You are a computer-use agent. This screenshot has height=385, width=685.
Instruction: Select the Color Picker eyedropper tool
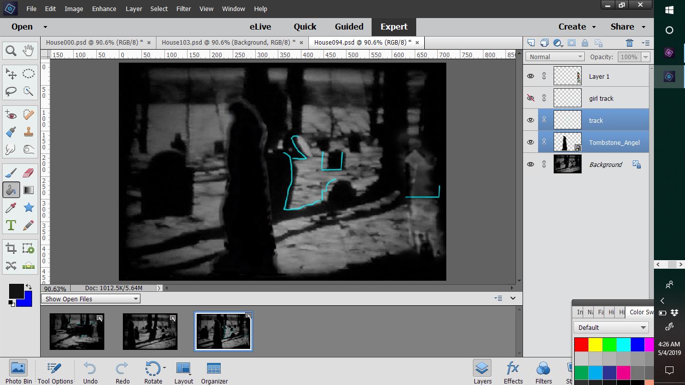[x=11, y=208]
